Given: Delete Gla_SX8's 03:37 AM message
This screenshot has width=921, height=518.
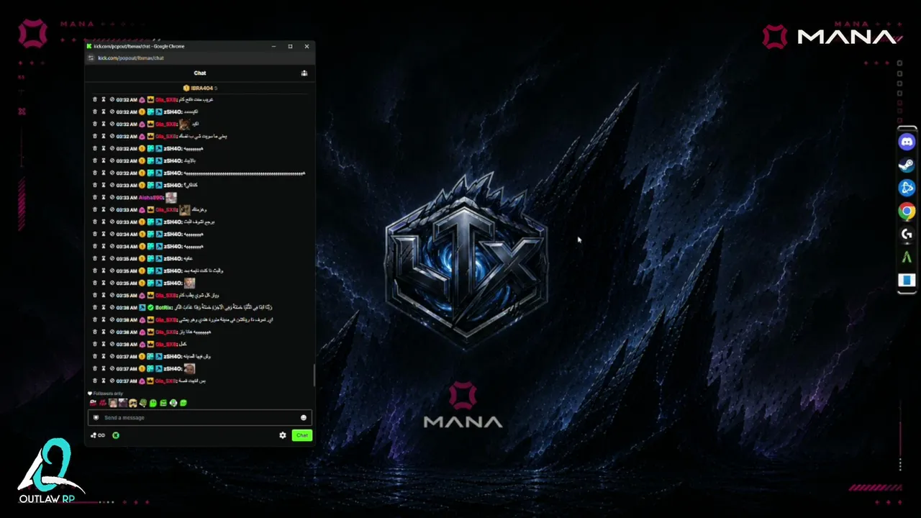Looking at the screenshot, I should 95,381.
